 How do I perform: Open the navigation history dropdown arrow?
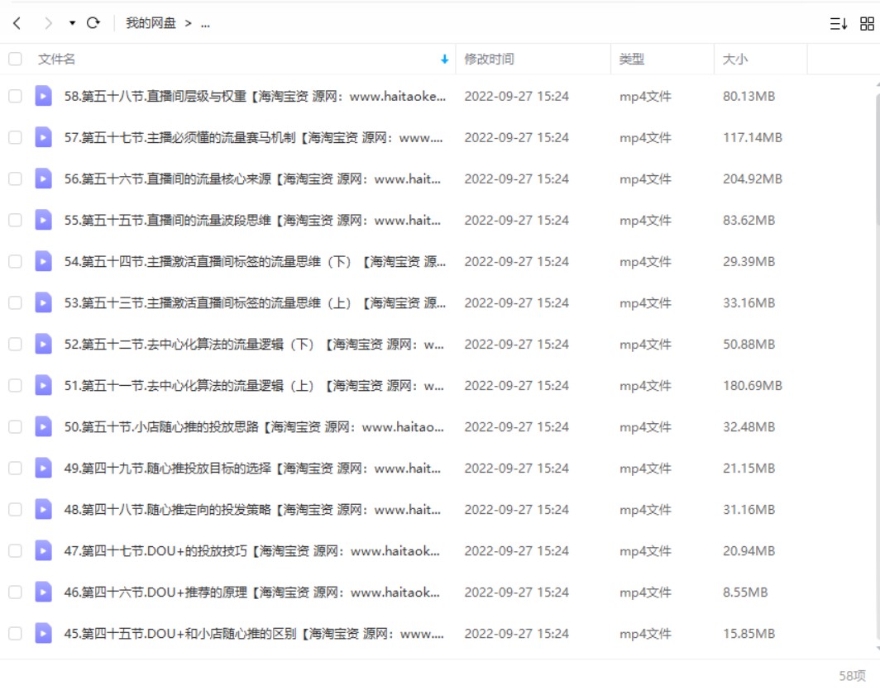pos(73,23)
